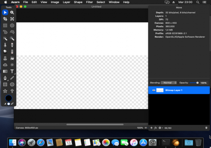Select the Magic Wand tool
This screenshot has height=148, width=211.
5,39
